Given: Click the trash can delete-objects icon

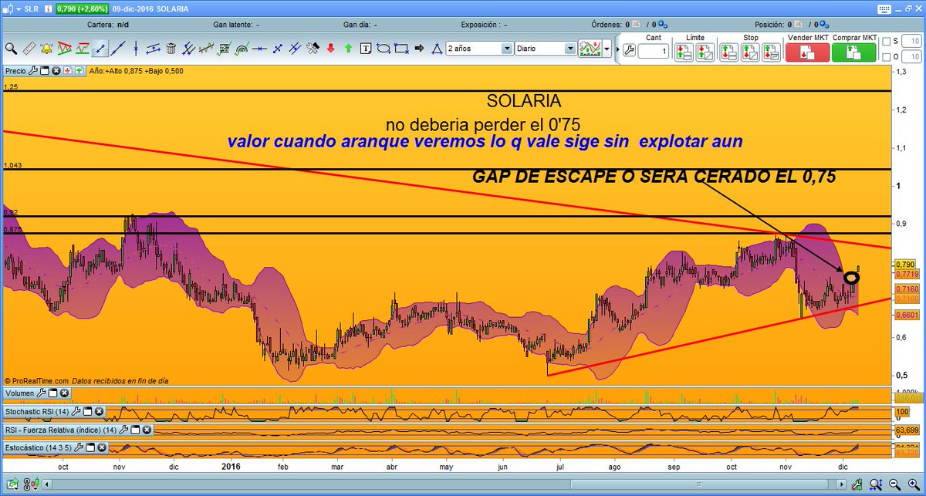Looking at the screenshot, I should tap(171, 48).
